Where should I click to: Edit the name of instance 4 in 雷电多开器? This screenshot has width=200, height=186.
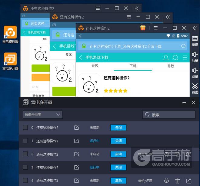coord(76,181)
